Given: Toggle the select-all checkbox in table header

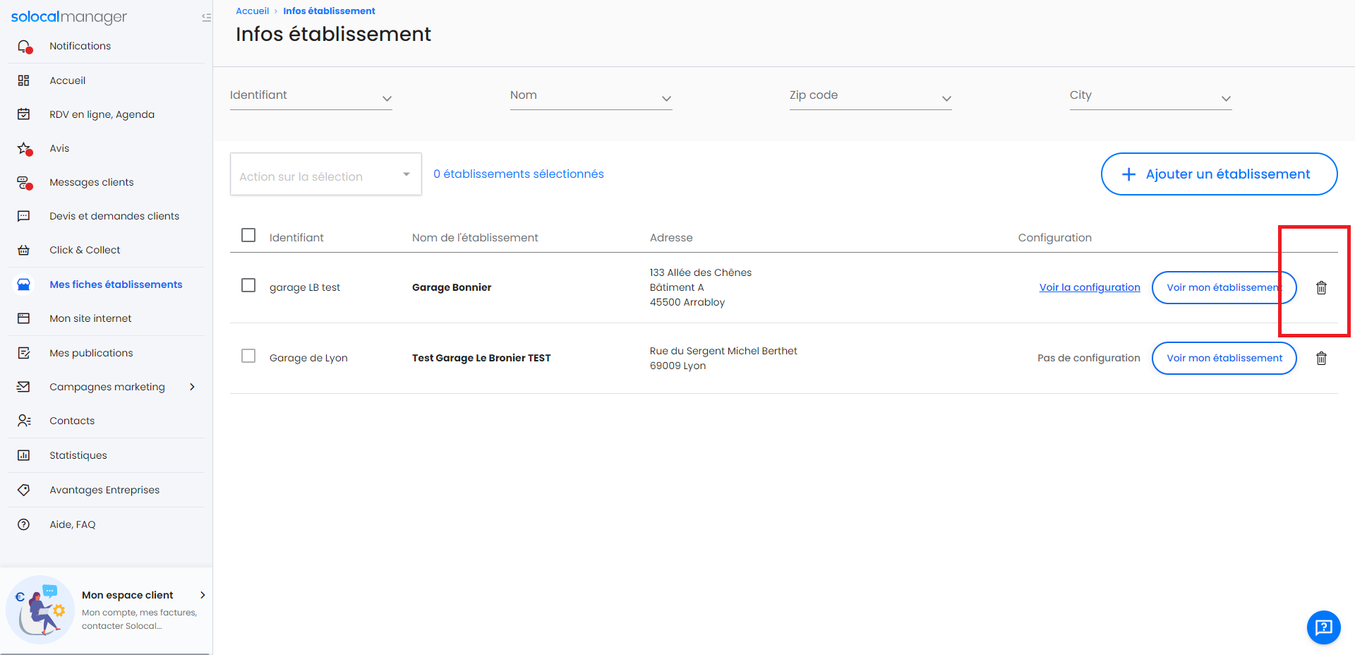Looking at the screenshot, I should point(248,235).
